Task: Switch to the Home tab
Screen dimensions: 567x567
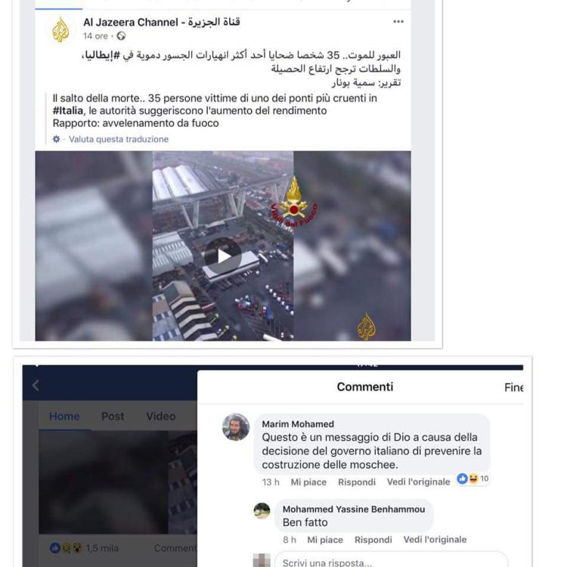Action: pyautogui.click(x=64, y=417)
